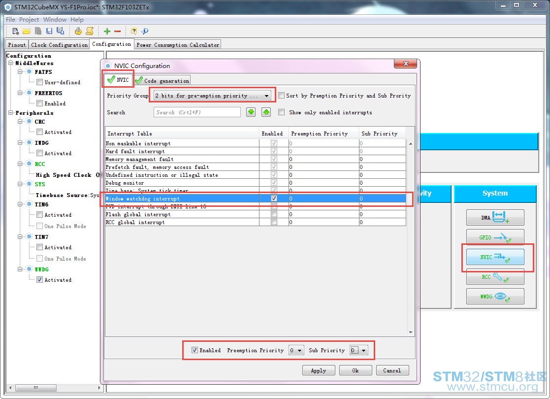Click the IWDG peripheral node icon

click(x=30, y=143)
